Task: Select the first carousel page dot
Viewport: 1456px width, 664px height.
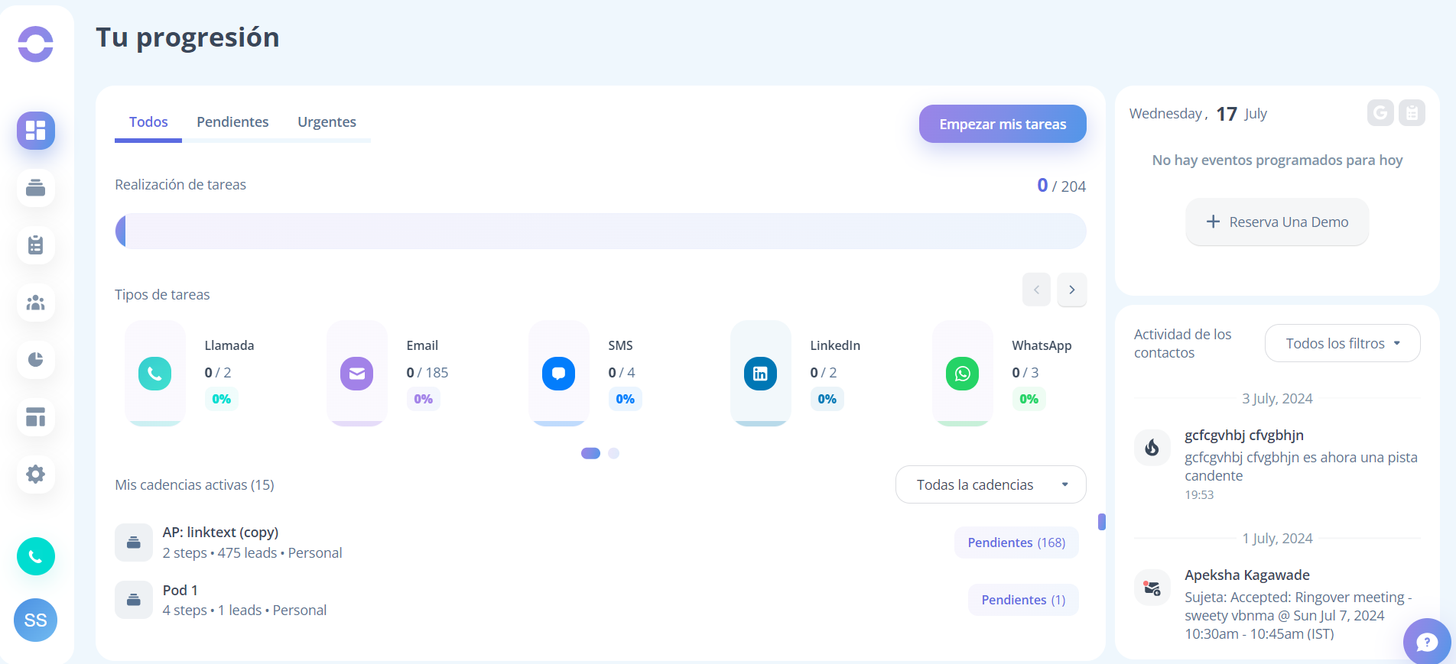Action: [x=590, y=453]
